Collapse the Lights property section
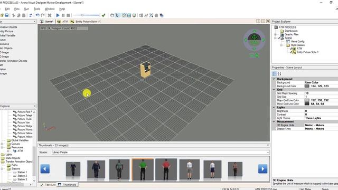 pyautogui.click(x=274, y=107)
